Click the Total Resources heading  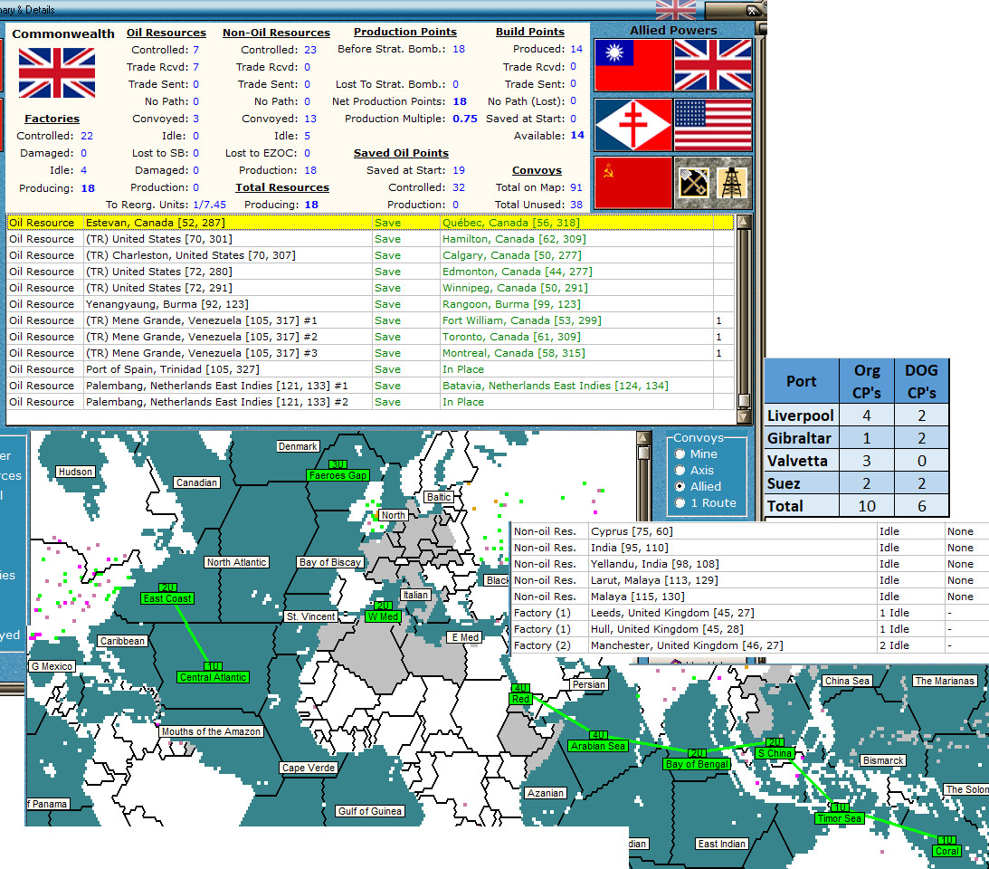coord(282,187)
